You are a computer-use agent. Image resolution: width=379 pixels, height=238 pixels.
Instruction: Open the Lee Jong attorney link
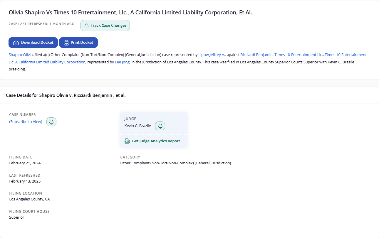[x=122, y=62]
